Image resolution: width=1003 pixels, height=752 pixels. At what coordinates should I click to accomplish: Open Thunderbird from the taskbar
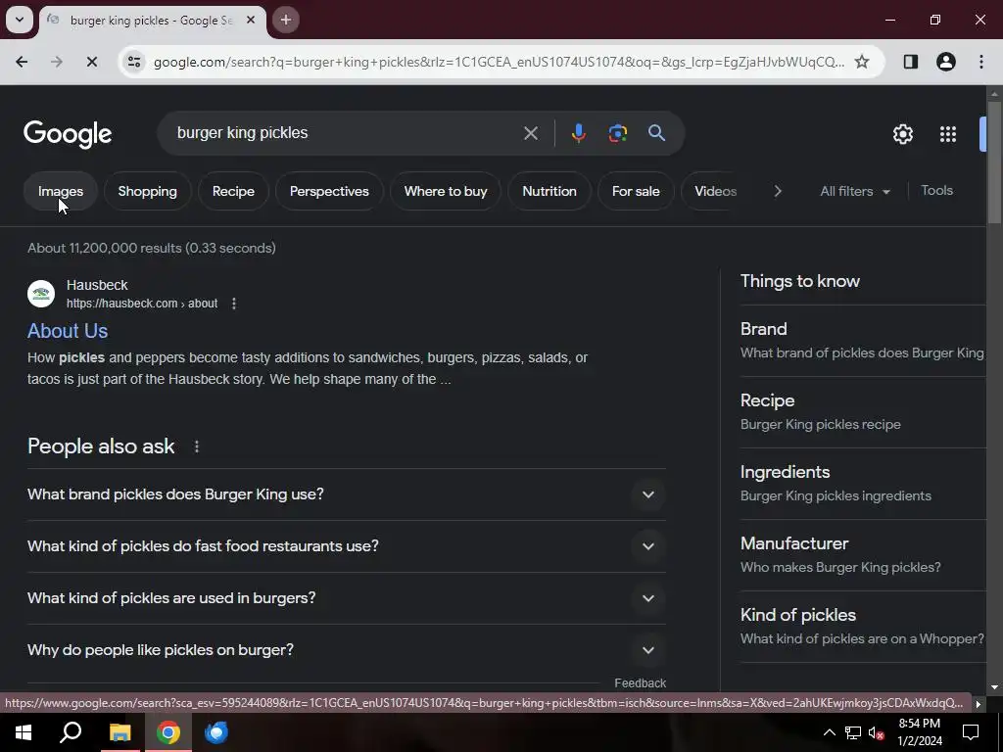pyautogui.click(x=216, y=732)
